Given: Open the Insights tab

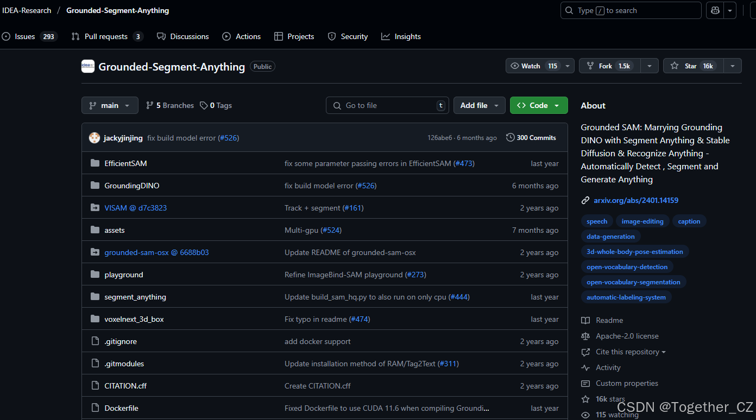Looking at the screenshot, I should (401, 36).
